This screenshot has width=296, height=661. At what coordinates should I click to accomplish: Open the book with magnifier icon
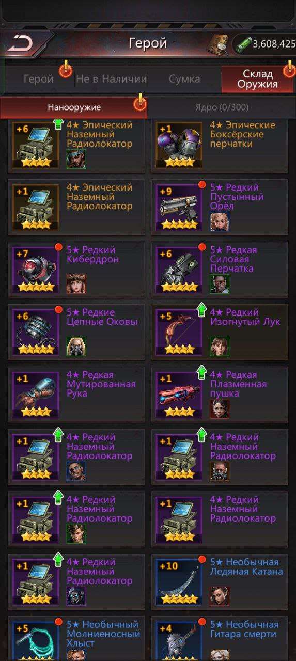coord(217,44)
